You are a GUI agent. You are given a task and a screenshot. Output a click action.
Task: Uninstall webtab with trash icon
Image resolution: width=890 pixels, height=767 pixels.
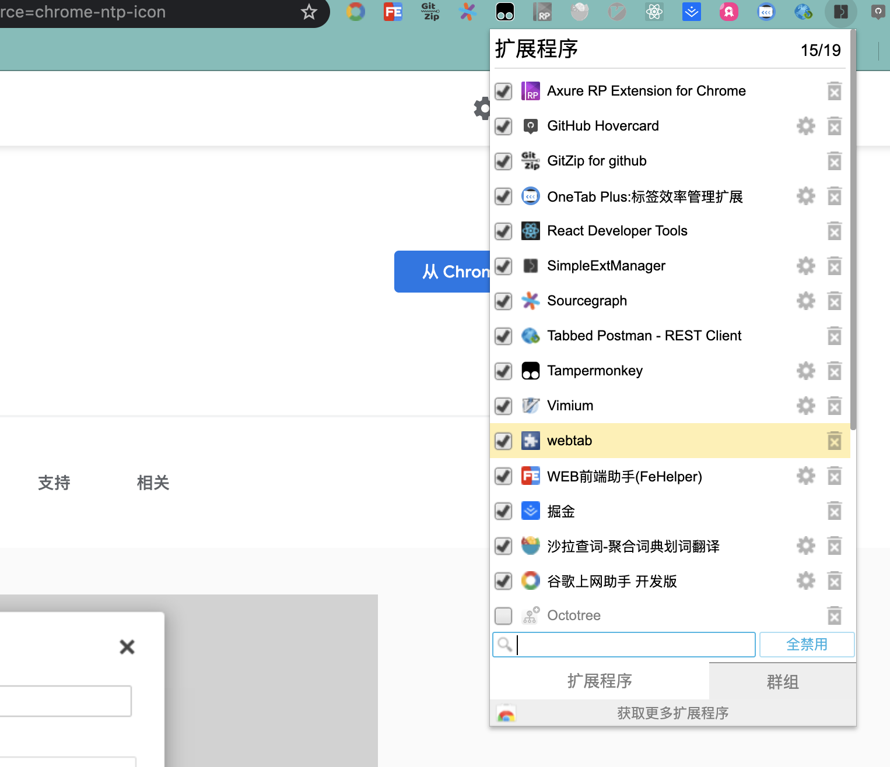pyautogui.click(x=835, y=441)
